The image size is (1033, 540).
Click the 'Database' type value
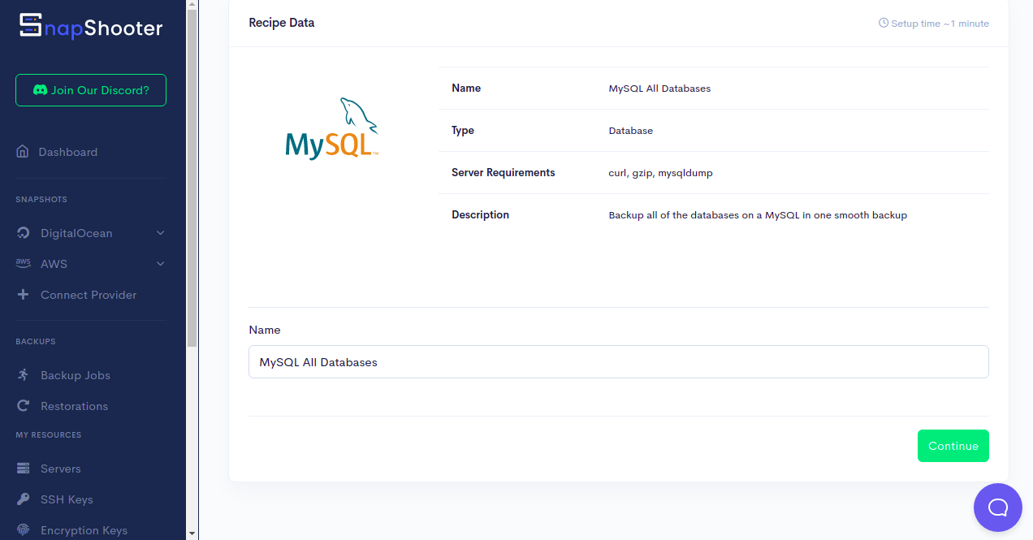click(630, 131)
